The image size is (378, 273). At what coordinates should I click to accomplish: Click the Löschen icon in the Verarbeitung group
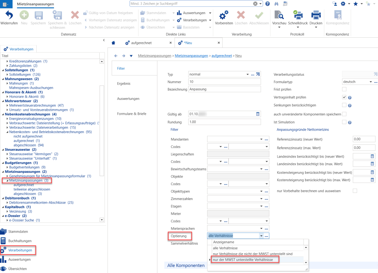[241, 15]
